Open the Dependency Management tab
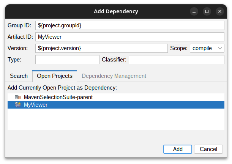Image resolution: width=232 pixels, height=164 pixels. [x=114, y=76]
